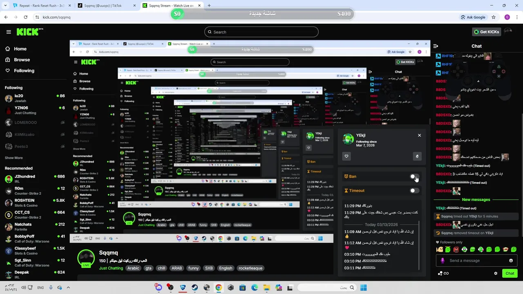Open the profile avatar menu top right
Image resolution: width=523 pixels, height=294 pixels.
[x=508, y=31]
